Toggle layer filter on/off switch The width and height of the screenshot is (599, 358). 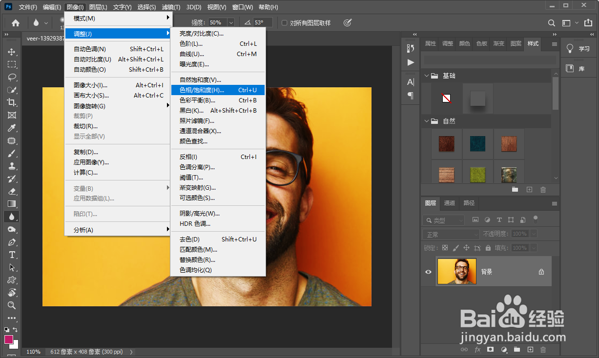(536, 219)
